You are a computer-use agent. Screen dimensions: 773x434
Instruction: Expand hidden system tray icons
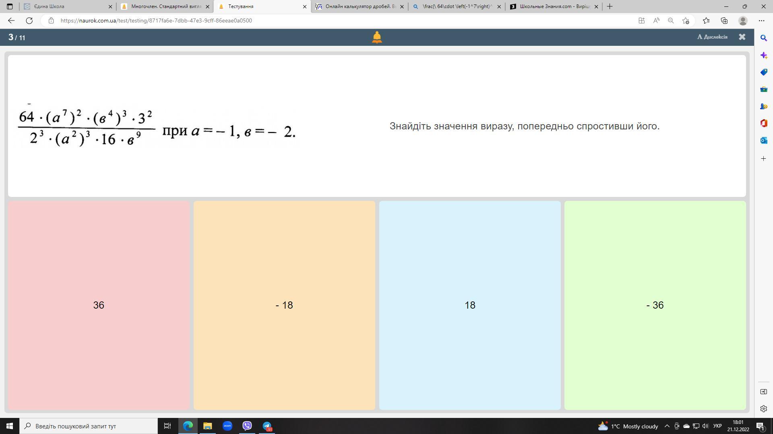(667, 426)
